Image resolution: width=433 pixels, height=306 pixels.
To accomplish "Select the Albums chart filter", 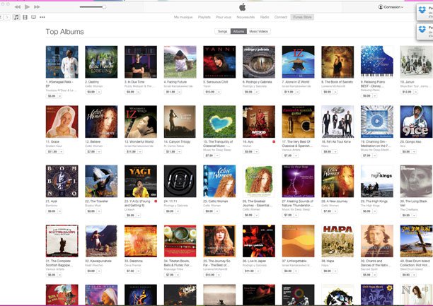I will (x=238, y=32).
